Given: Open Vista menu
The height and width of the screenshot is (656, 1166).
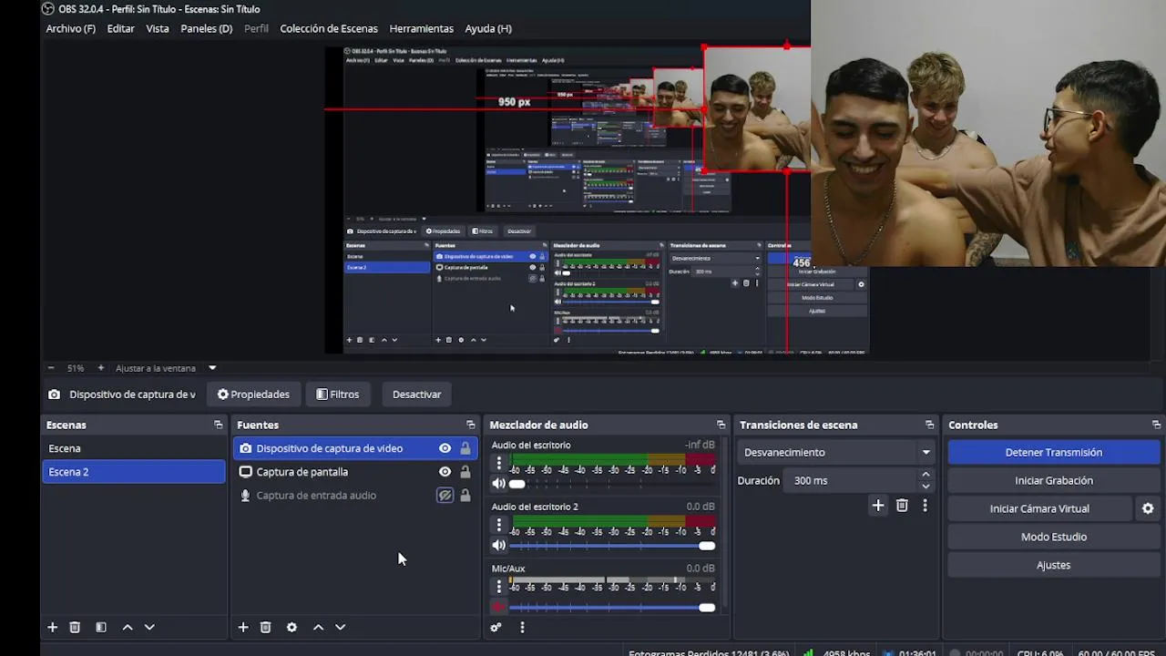Looking at the screenshot, I should click(x=158, y=28).
